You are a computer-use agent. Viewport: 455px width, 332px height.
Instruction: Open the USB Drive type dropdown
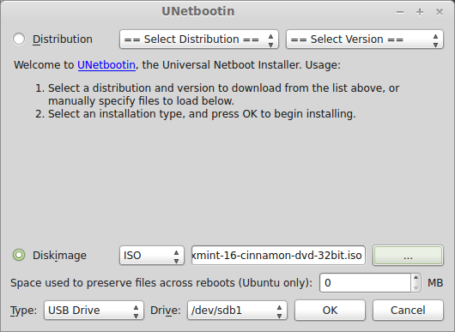94,311
